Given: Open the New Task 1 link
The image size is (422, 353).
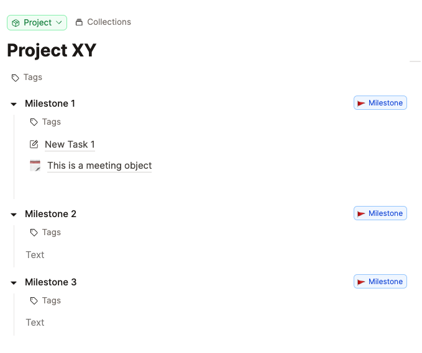Looking at the screenshot, I should (x=70, y=145).
